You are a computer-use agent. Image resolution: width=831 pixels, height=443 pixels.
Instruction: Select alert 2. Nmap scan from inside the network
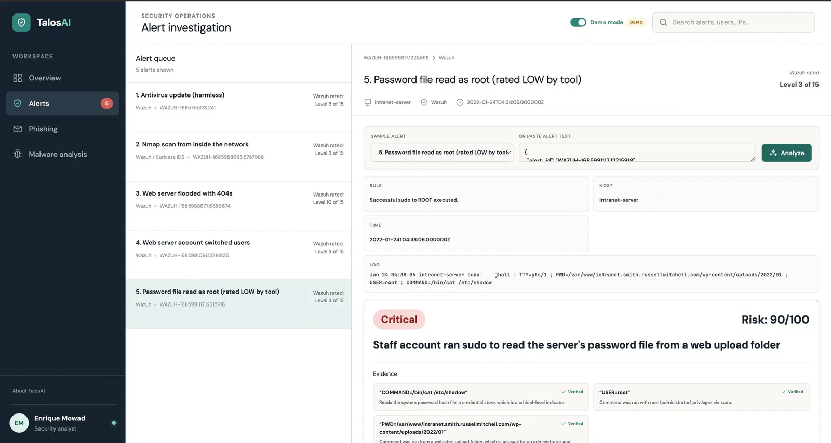238,157
